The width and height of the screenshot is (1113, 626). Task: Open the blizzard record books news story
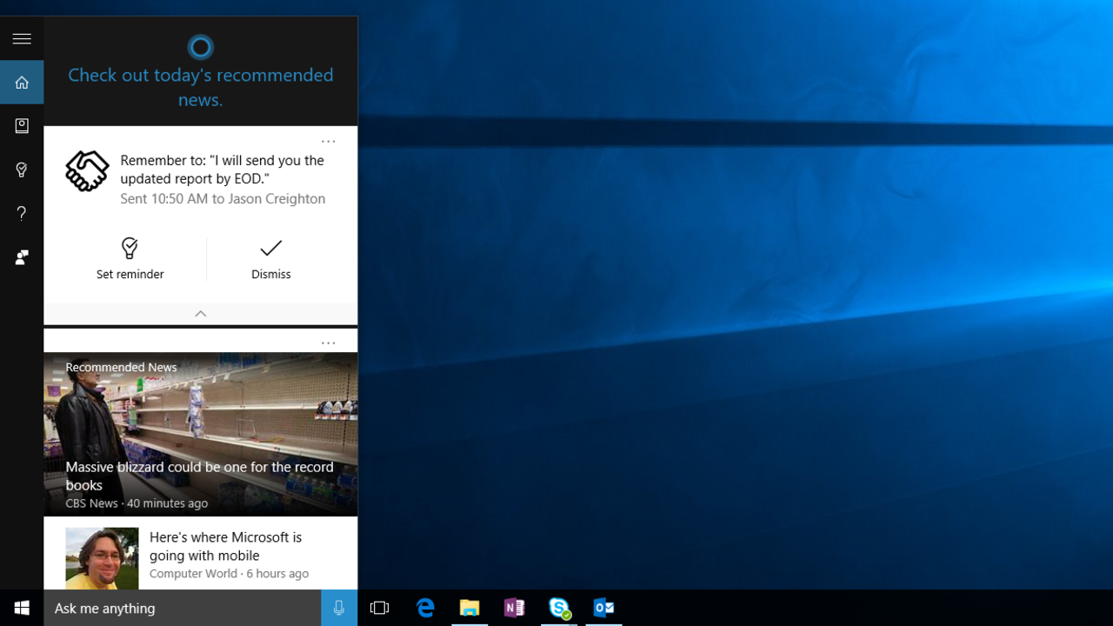pos(199,476)
